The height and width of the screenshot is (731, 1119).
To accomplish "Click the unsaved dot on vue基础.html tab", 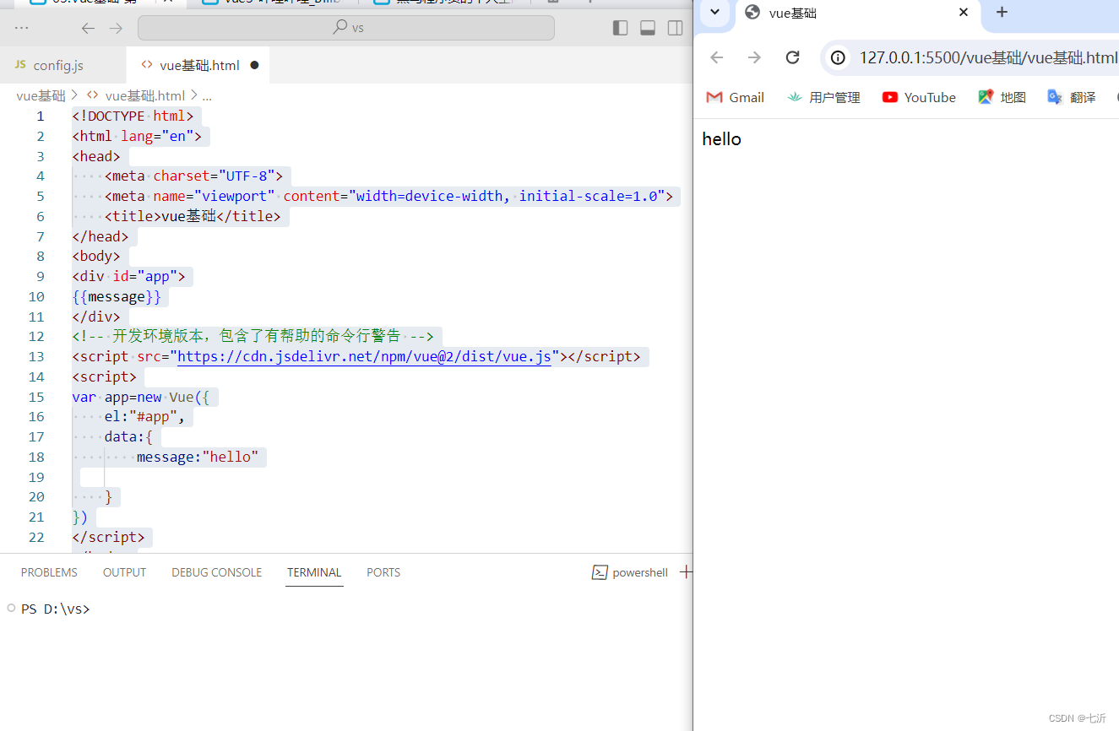I will [x=254, y=65].
